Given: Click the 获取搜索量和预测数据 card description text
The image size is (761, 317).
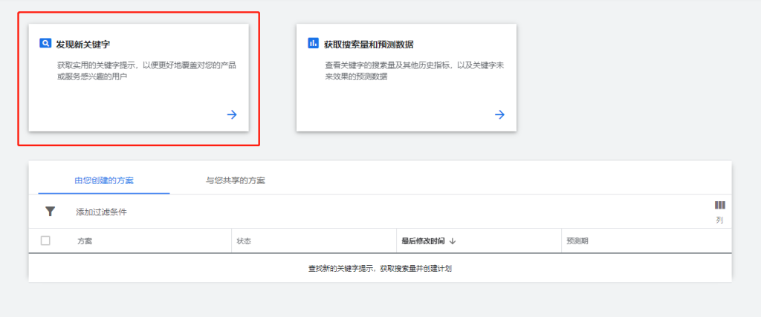Looking at the screenshot, I should [x=415, y=71].
